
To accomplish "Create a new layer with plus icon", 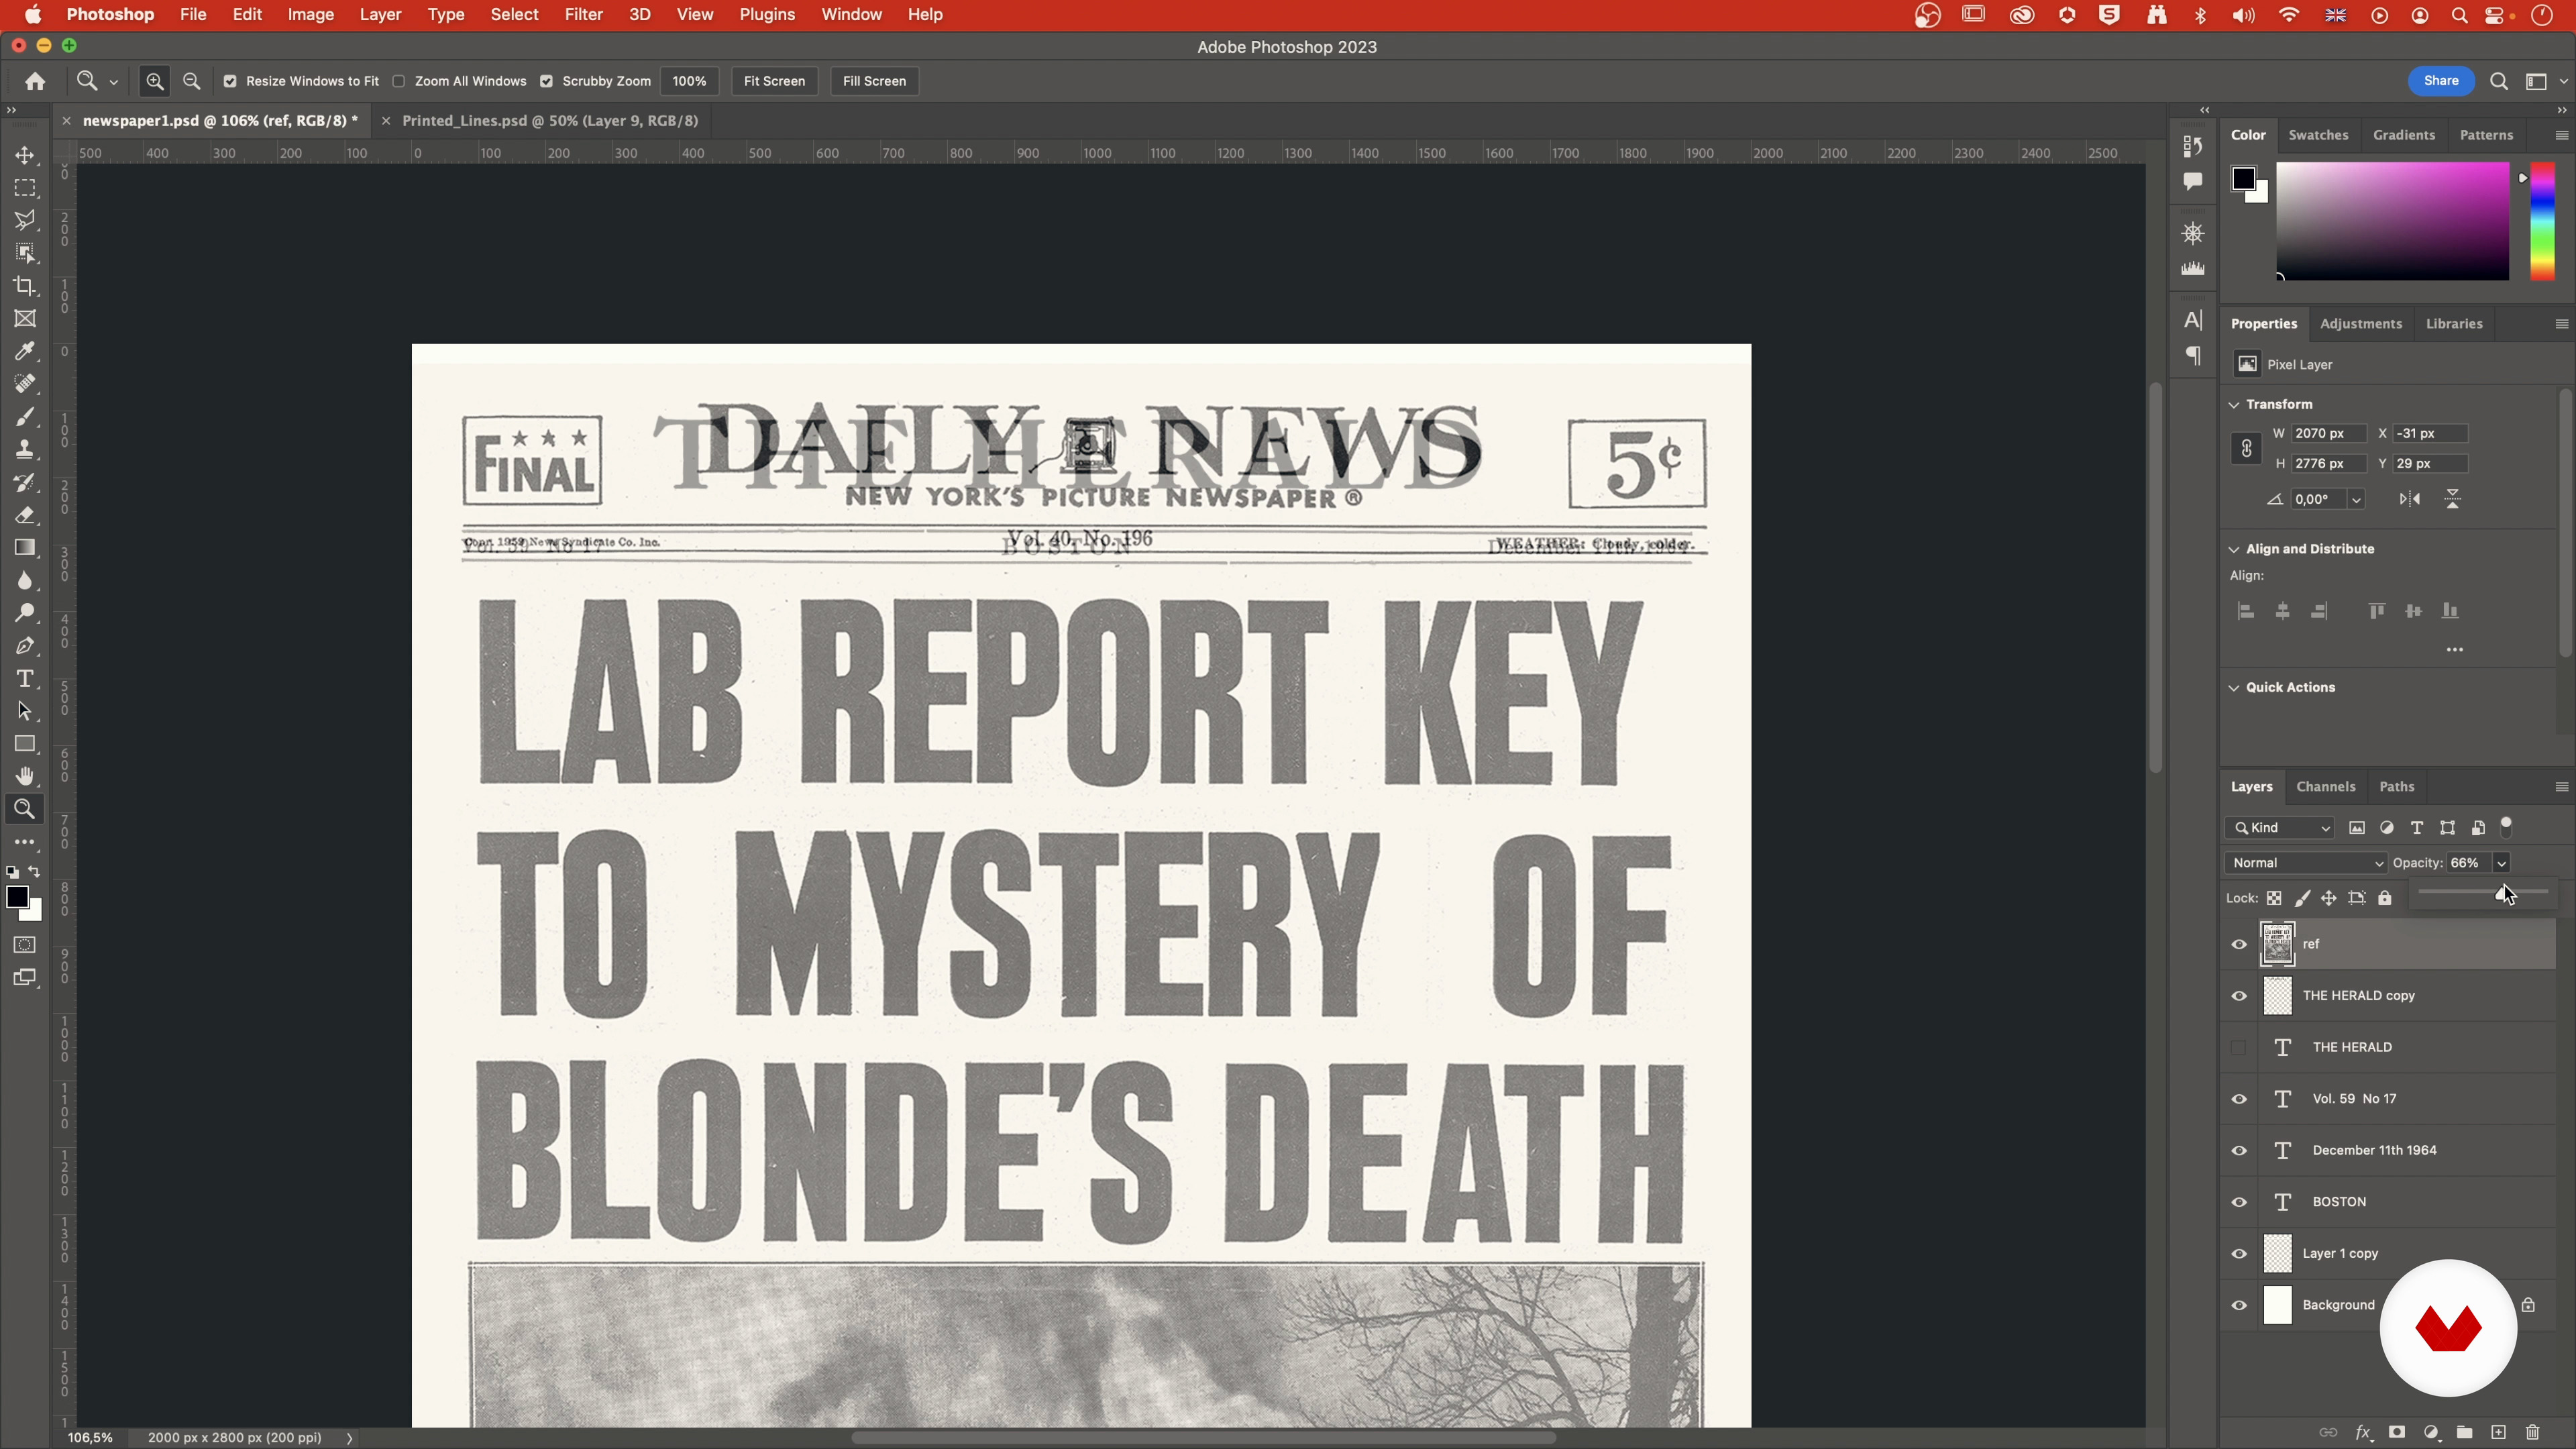I will [2498, 1432].
